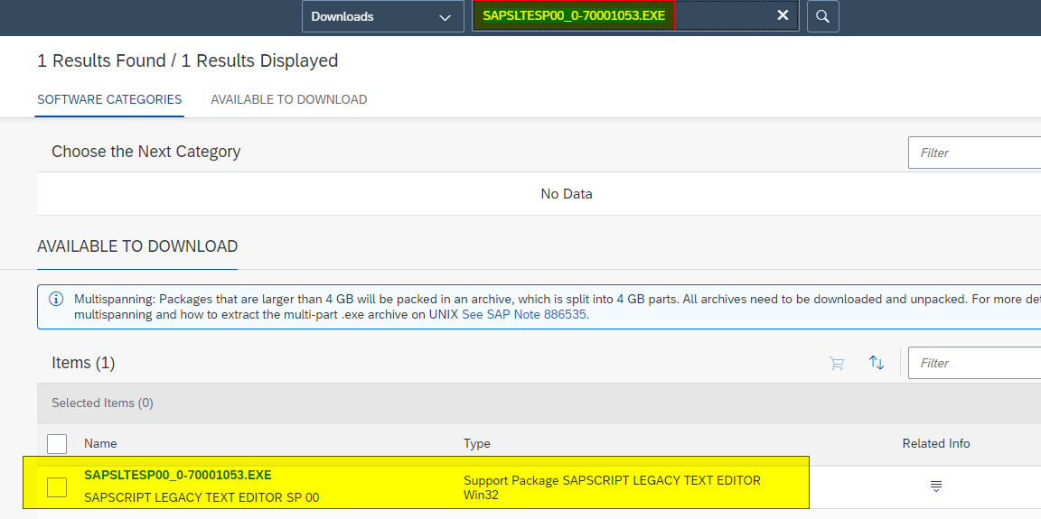Viewport: 1041px width, 519px height.
Task: Click the No Data message
Action: tap(567, 193)
